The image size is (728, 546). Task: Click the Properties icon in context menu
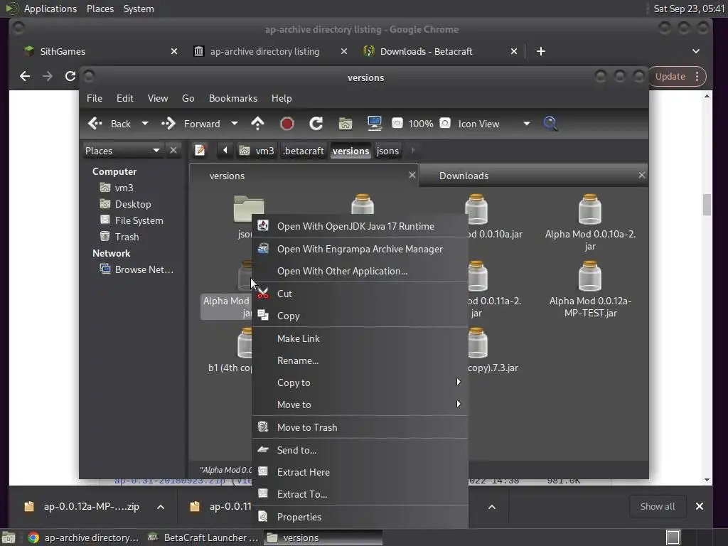coord(263,516)
